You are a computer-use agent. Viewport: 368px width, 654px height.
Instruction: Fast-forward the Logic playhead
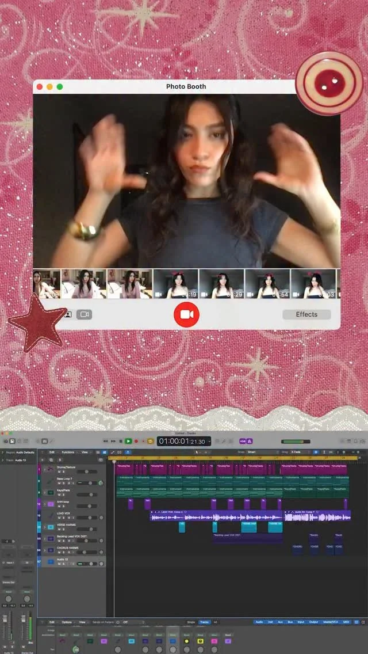tap(113, 442)
